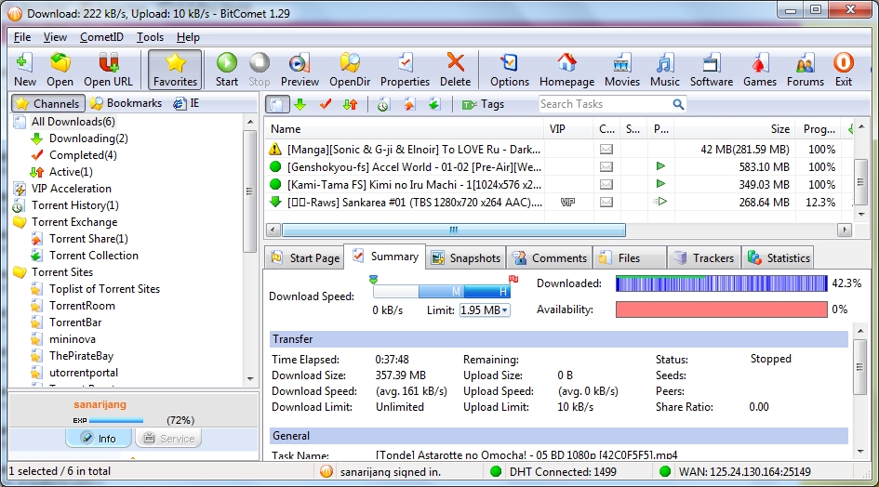Select Torrent Share(1) in tree
Image resolution: width=879 pixels, height=487 pixels.
88,239
